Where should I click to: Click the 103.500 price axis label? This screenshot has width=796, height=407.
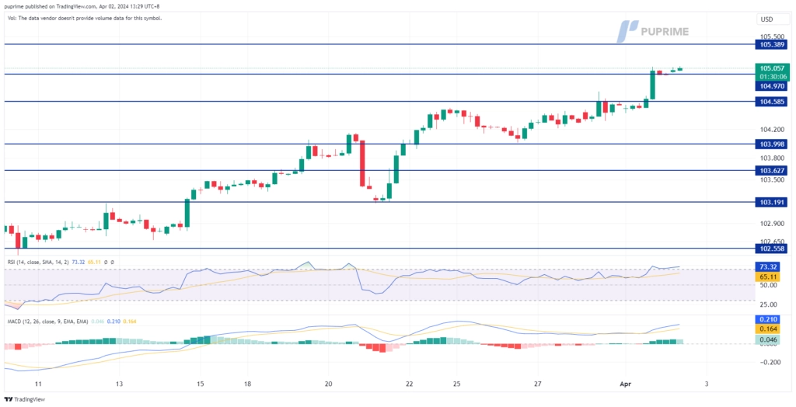[772, 179]
